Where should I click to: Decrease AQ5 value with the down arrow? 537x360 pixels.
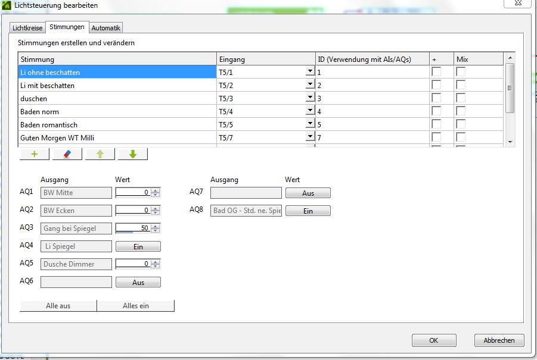156,267
